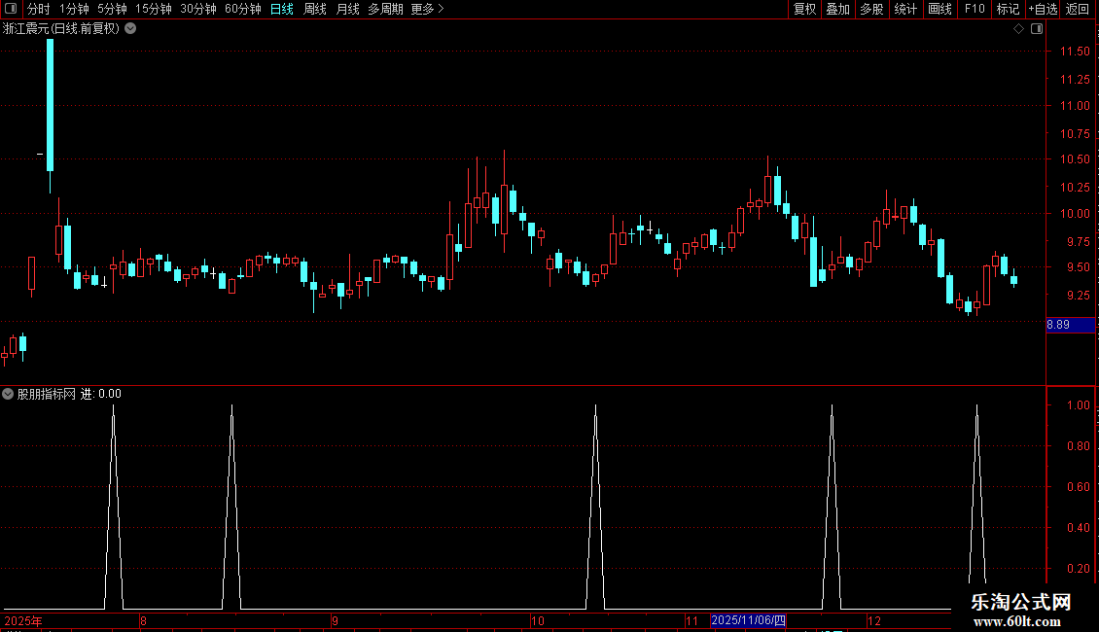This screenshot has width=1099, height=632.
Task: Click the 1.00 indicator axis label
Action: point(1079,405)
